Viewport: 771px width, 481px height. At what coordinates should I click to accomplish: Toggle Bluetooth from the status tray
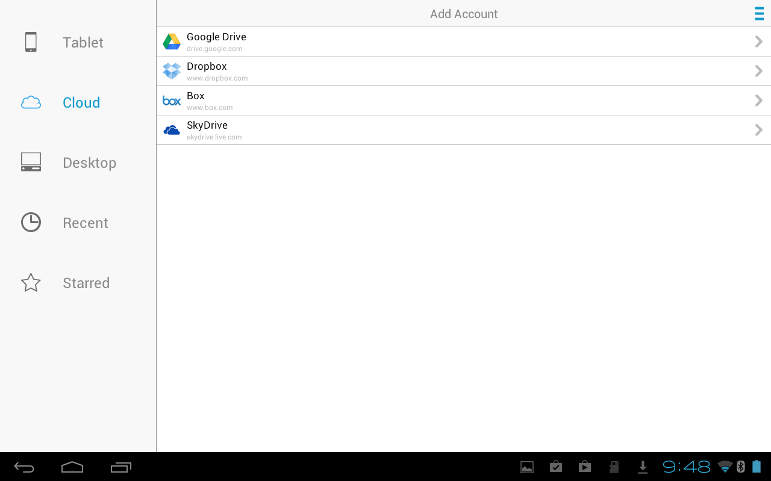click(x=740, y=467)
